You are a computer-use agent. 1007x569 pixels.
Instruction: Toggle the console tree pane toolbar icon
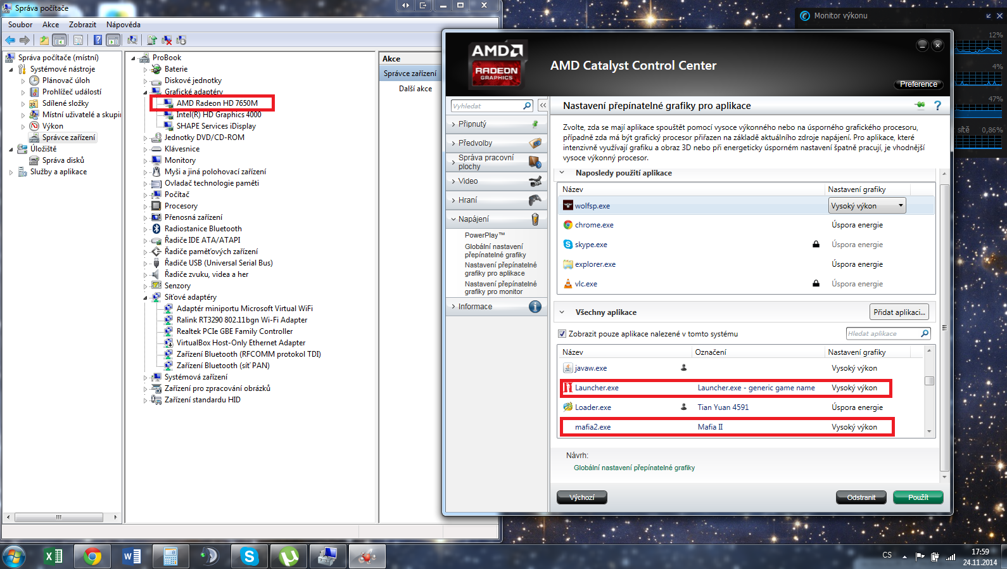[x=59, y=40]
